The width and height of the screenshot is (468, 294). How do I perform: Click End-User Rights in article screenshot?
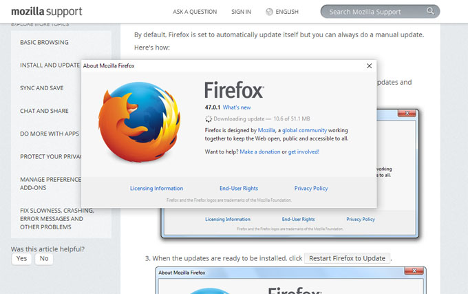tap(298, 219)
